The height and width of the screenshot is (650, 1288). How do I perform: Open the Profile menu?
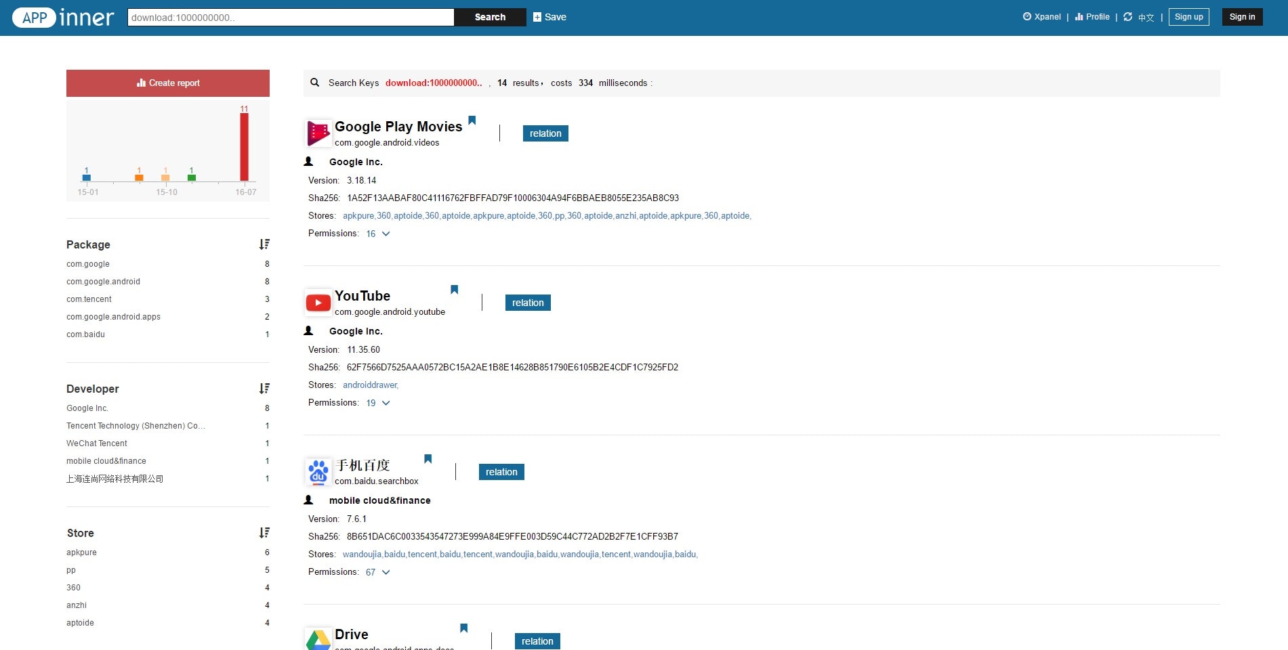[1092, 17]
